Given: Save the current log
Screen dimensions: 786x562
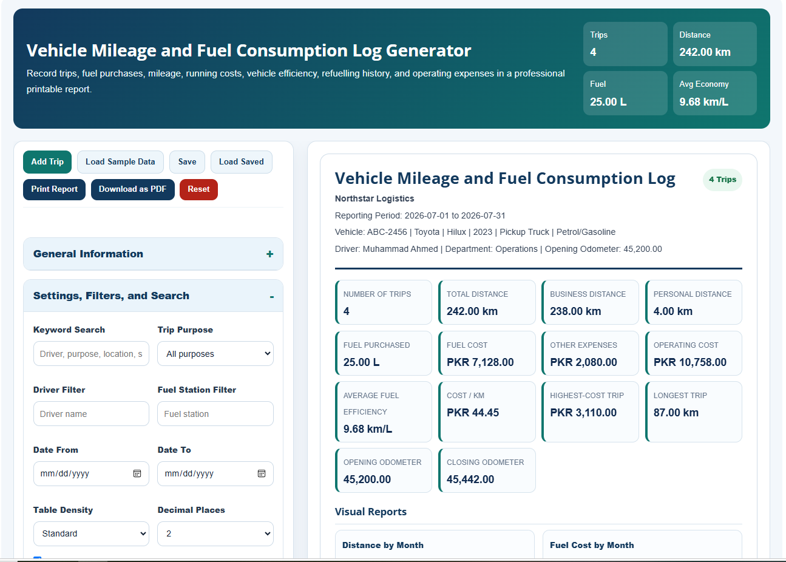Looking at the screenshot, I should [x=187, y=162].
